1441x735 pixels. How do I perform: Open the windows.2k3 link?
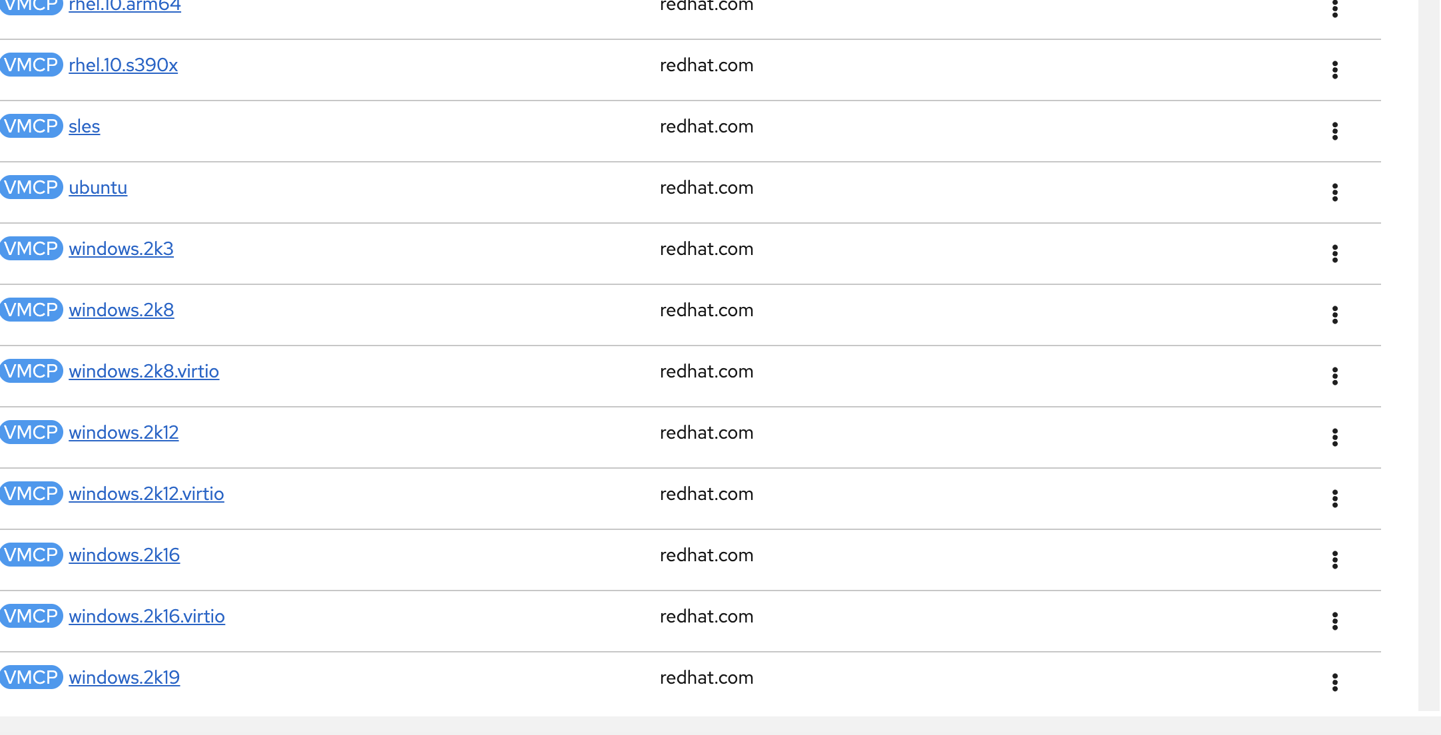(121, 249)
